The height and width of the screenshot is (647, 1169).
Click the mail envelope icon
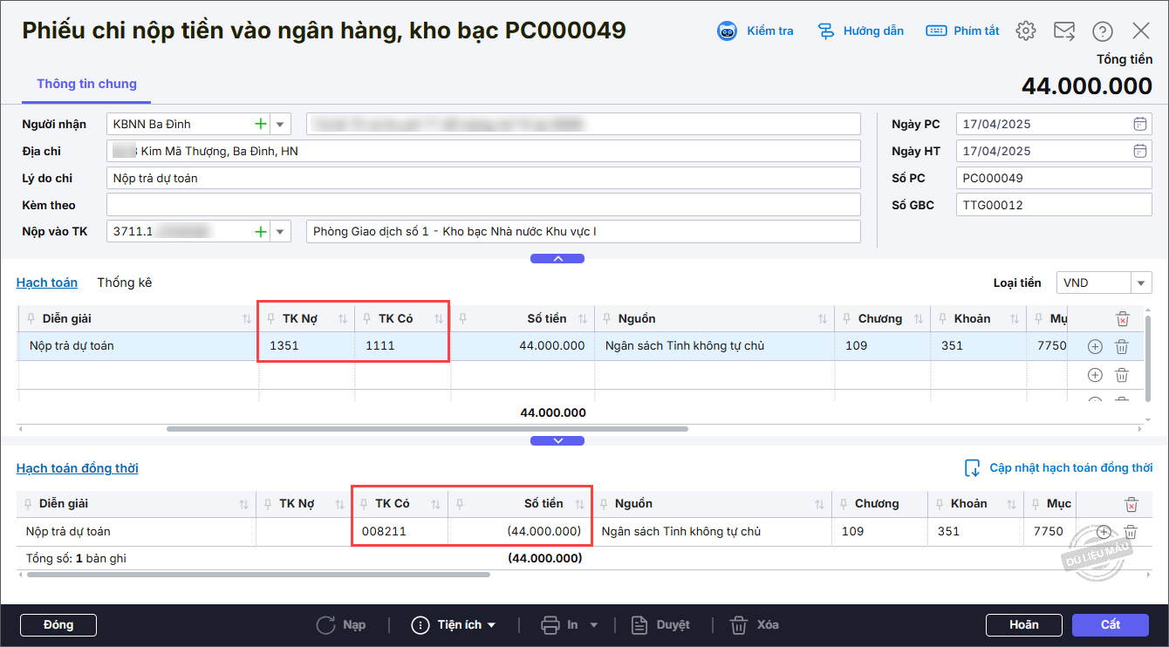pos(1064,31)
